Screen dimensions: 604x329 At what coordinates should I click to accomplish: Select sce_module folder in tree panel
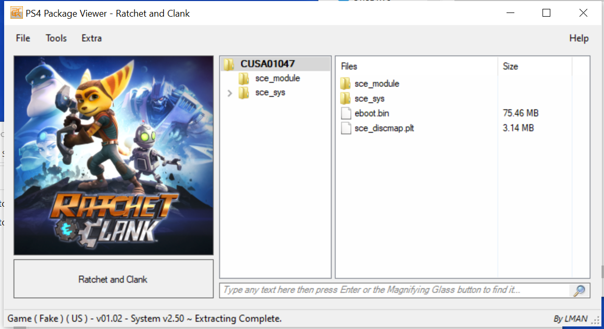coord(277,79)
